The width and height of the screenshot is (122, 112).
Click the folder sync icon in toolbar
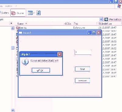(x=38, y=13)
